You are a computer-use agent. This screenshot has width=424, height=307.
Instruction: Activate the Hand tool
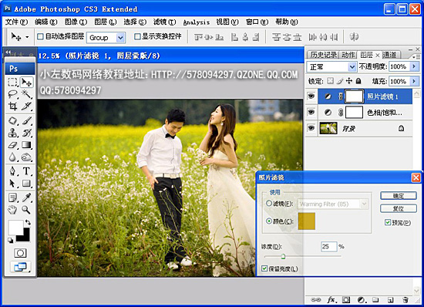tap(12, 210)
